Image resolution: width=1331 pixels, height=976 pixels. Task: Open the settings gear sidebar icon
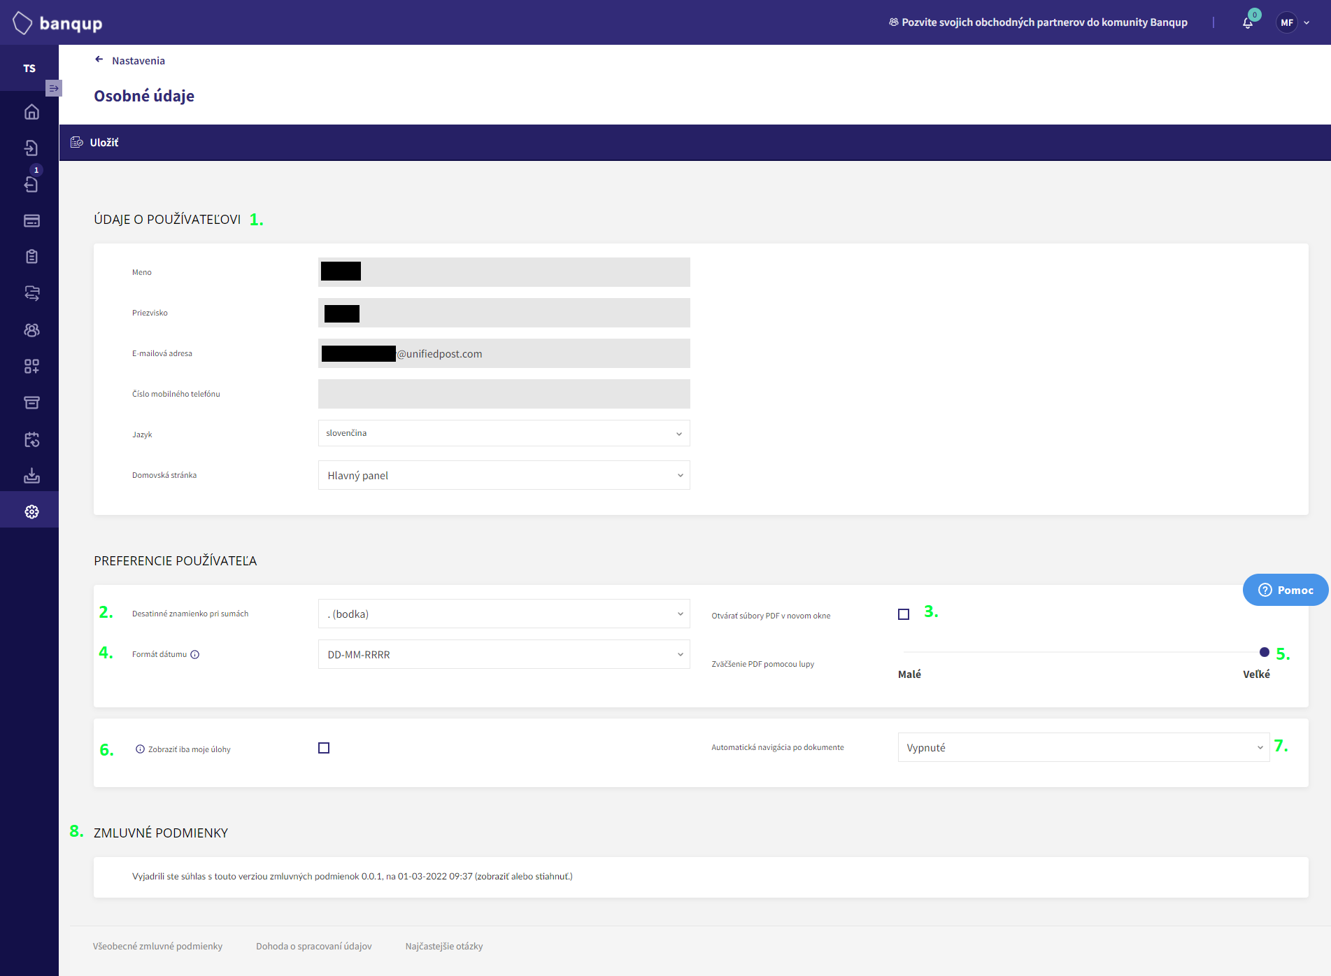click(31, 512)
